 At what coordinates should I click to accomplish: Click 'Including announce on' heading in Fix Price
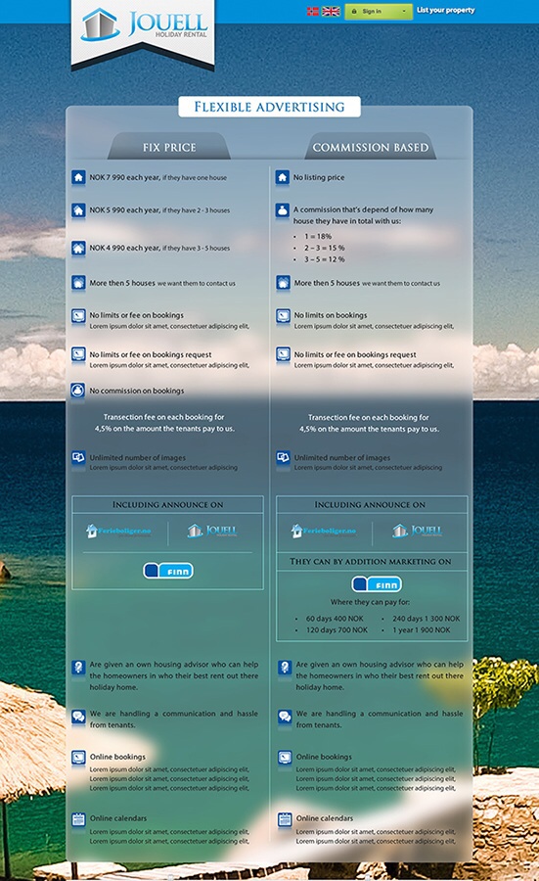168,504
